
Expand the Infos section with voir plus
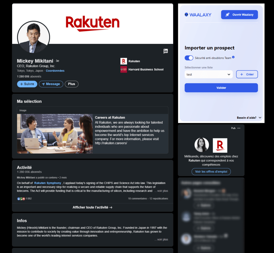(161, 239)
